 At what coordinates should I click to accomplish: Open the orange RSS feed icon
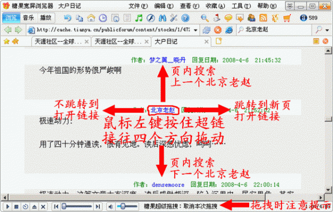coord(263,18)
